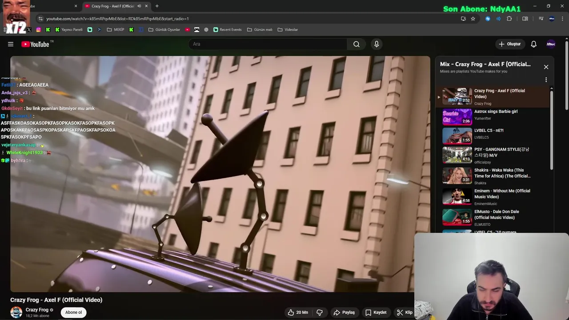Mute the Crazy Frog tab audio
This screenshot has width=569, height=320.
[139, 6]
